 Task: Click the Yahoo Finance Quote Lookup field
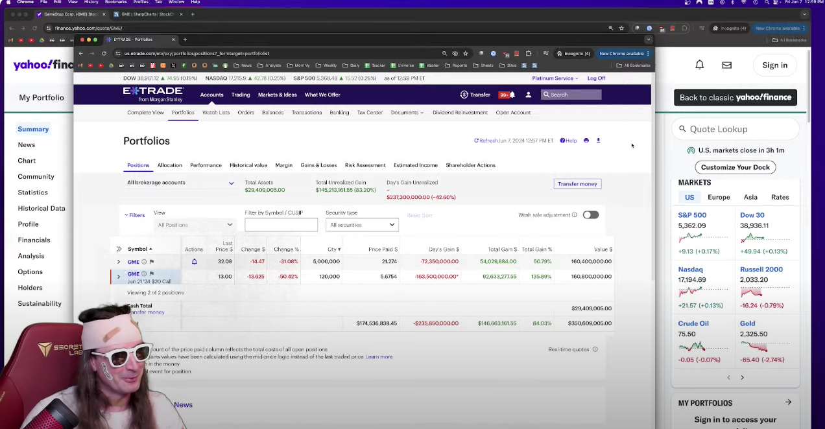click(x=735, y=129)
